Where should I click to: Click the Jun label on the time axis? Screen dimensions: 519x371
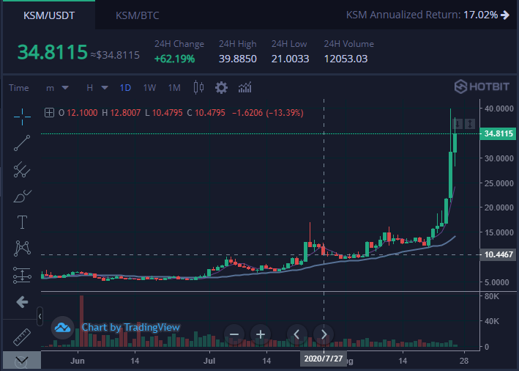pos(78,361)
